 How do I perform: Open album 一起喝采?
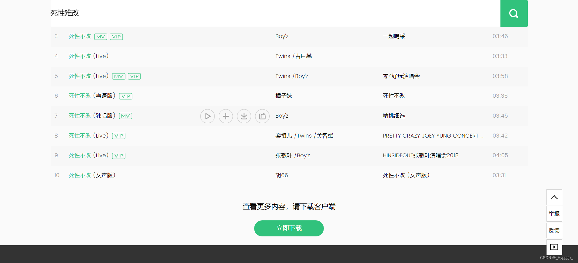(x=394, y=36)
